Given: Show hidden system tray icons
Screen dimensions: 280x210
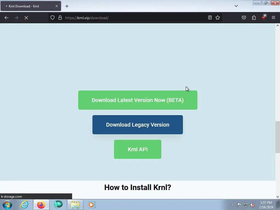Looking at the screenshot, I should 232,205.
